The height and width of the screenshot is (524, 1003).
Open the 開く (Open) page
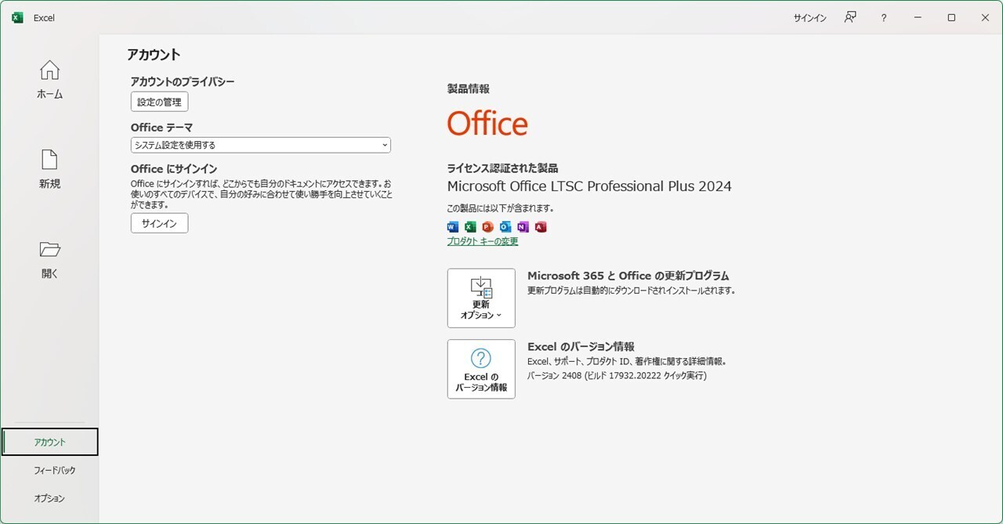(x=49, y=259)
